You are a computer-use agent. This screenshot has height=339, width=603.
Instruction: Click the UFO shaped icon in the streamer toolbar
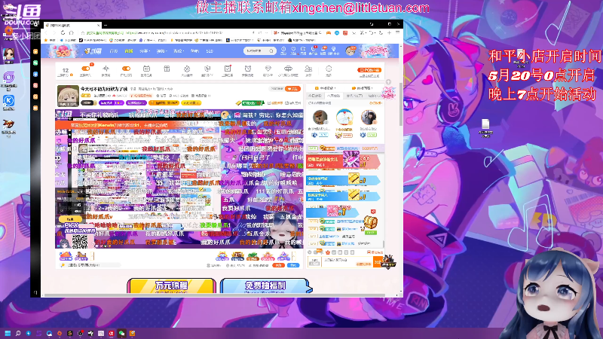[288, 69]
